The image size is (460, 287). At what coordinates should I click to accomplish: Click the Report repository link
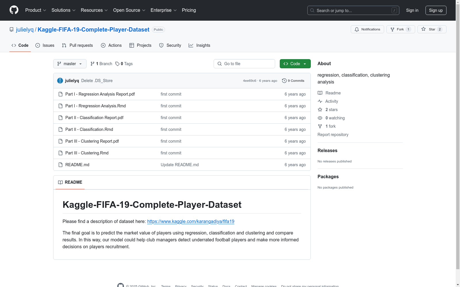(333, 135)
